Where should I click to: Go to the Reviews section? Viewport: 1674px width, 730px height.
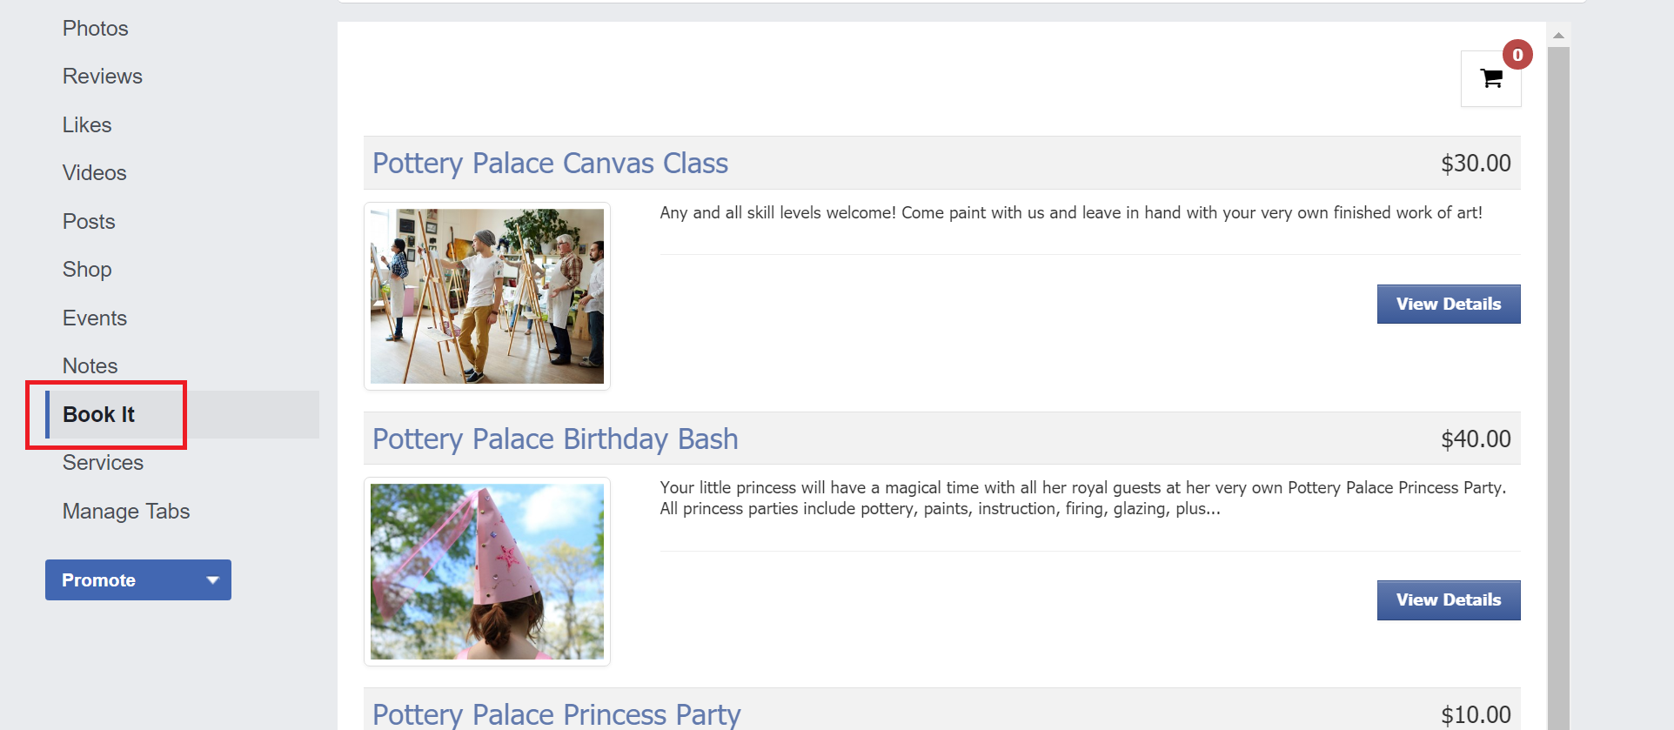(102, 77)
